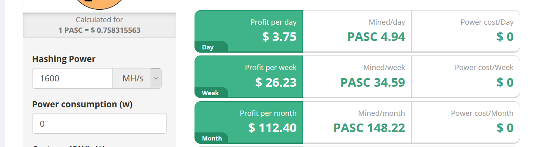Click the Profit per day $ 3.75 card
Viewport: 538px width, 147px height.
pos(249,31)
